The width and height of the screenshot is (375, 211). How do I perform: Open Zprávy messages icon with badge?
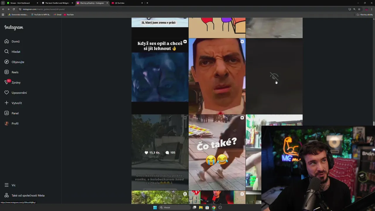click(x=7, y=82)
